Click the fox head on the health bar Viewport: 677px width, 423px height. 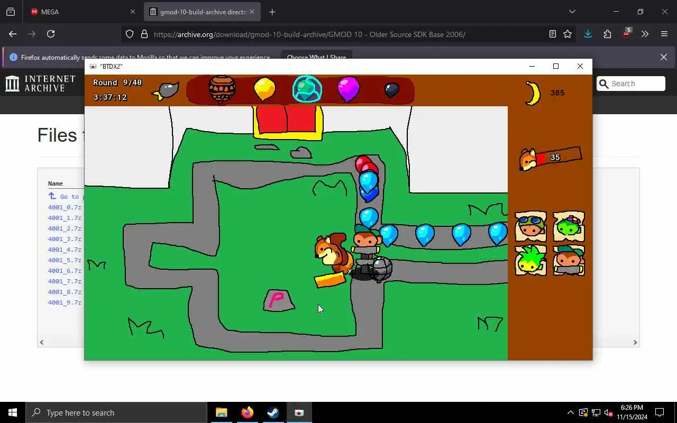coord(528,159)
